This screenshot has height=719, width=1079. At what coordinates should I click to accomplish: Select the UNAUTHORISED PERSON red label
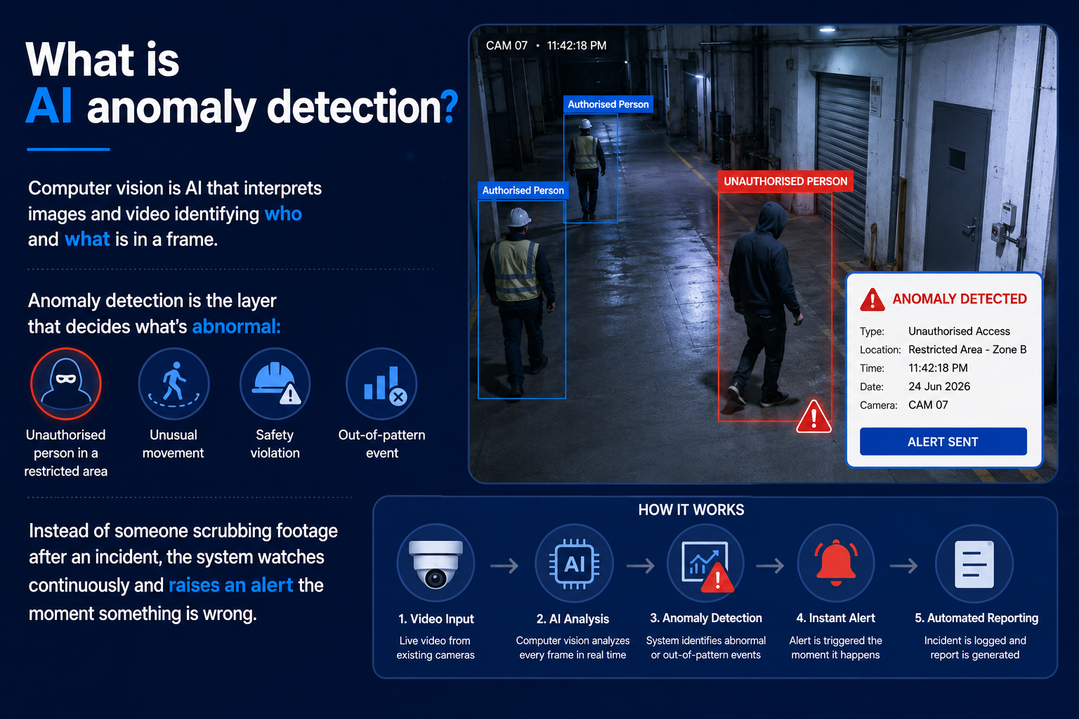pyautogui.click(x=785, y=181)
